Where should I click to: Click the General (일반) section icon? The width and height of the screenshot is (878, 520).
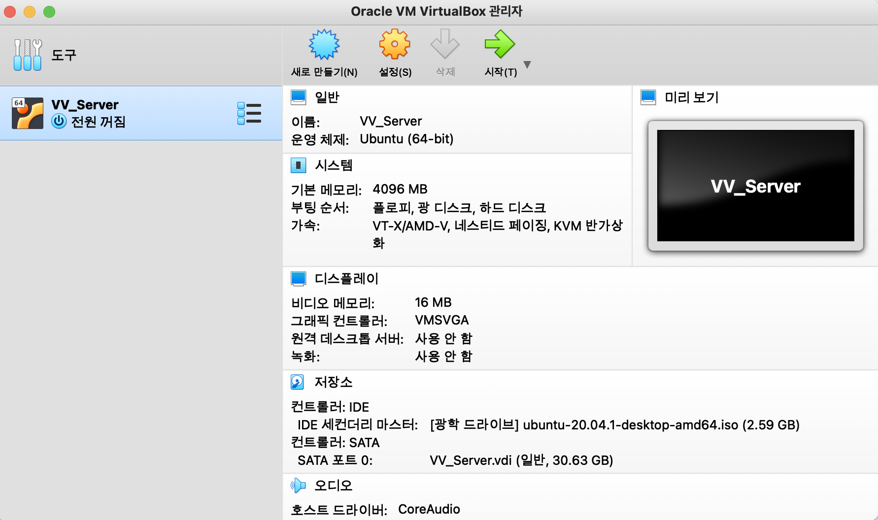pyautogui.click(x=299, y=97)
